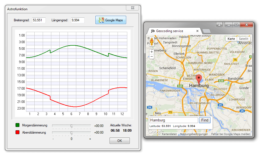Click the 26 road shield

pos(149,107)
